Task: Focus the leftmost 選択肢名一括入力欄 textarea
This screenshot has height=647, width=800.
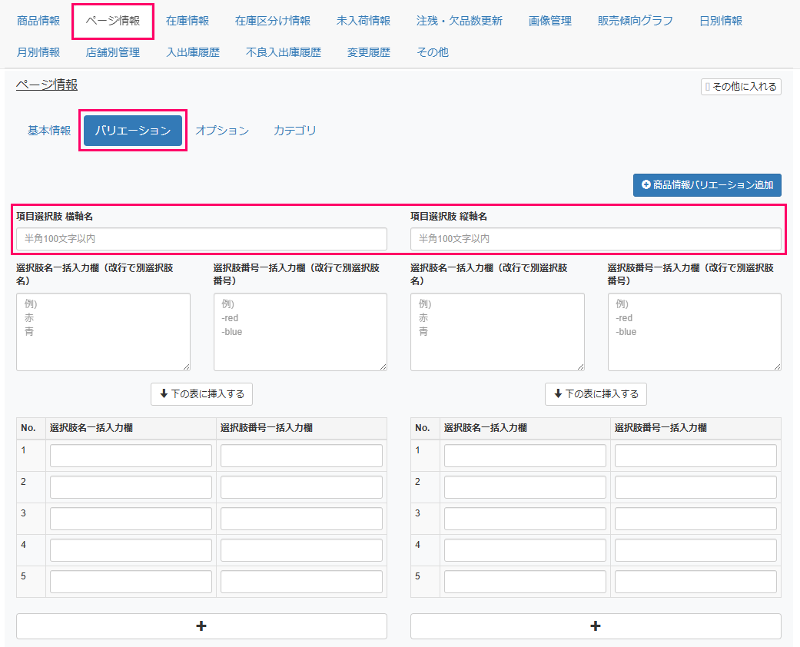Action: coord(103,332)
